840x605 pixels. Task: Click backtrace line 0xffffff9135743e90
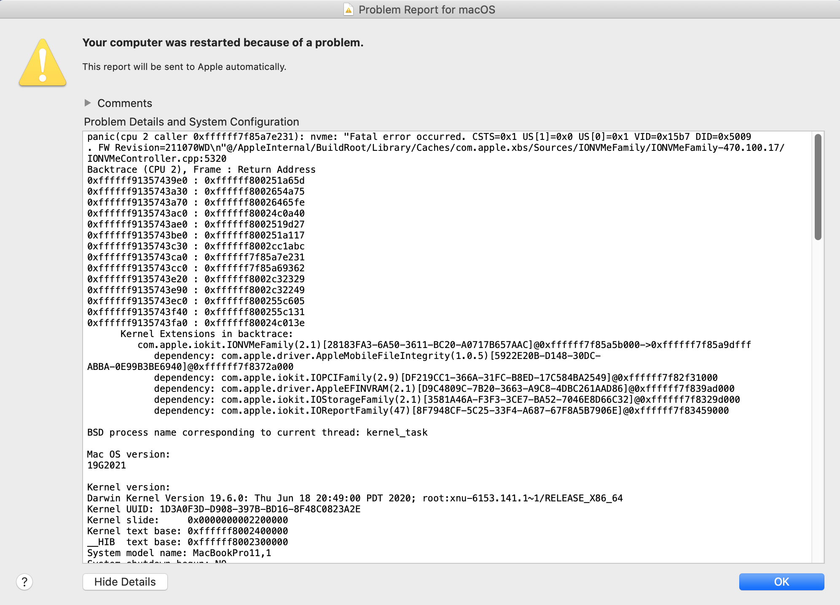click(196, 290)
